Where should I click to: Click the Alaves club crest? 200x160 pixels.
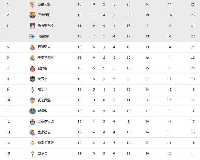tap(32, 37)
